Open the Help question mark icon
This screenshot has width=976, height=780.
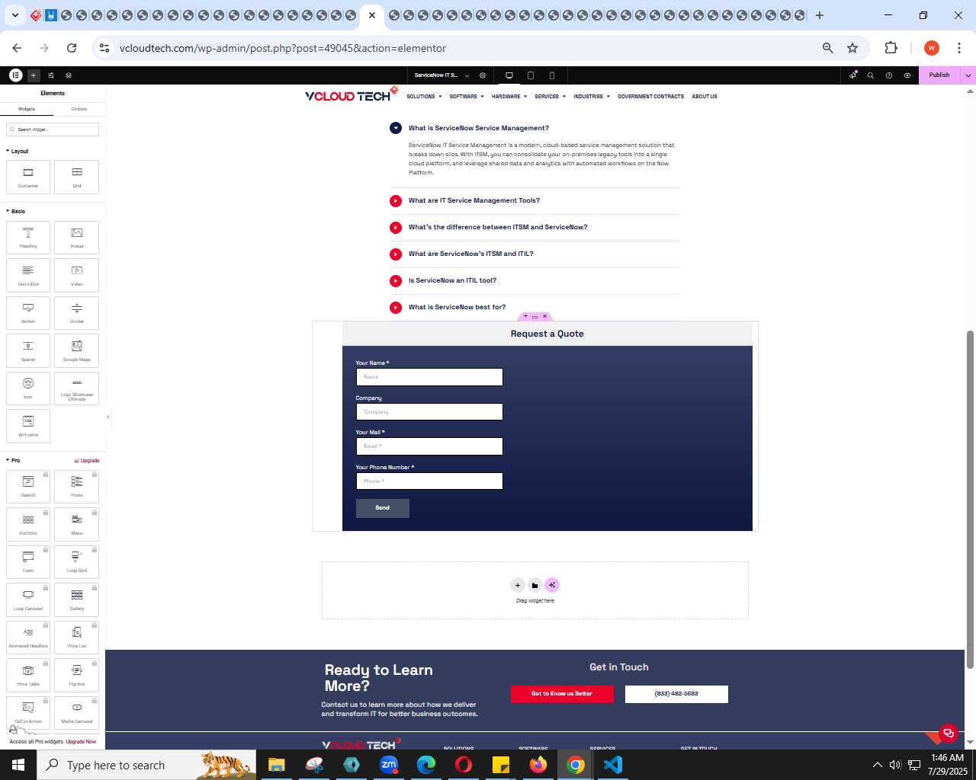tap(889, 75)
